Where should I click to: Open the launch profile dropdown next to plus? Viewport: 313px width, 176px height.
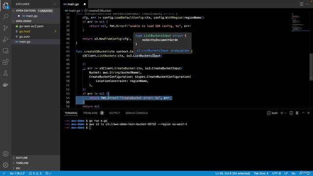(x=286, y=113)
